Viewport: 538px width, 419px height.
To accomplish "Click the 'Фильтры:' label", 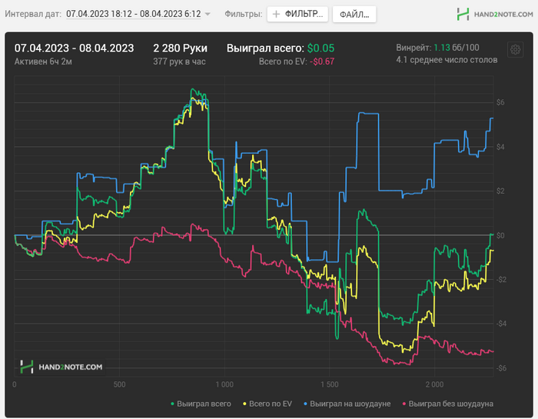I will click(244, 14).
